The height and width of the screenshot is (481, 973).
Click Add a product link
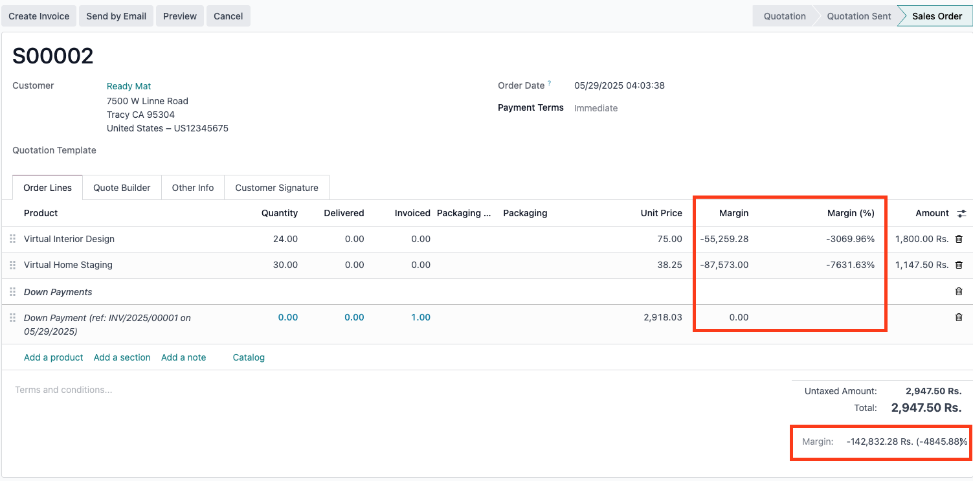click(54, 357)
